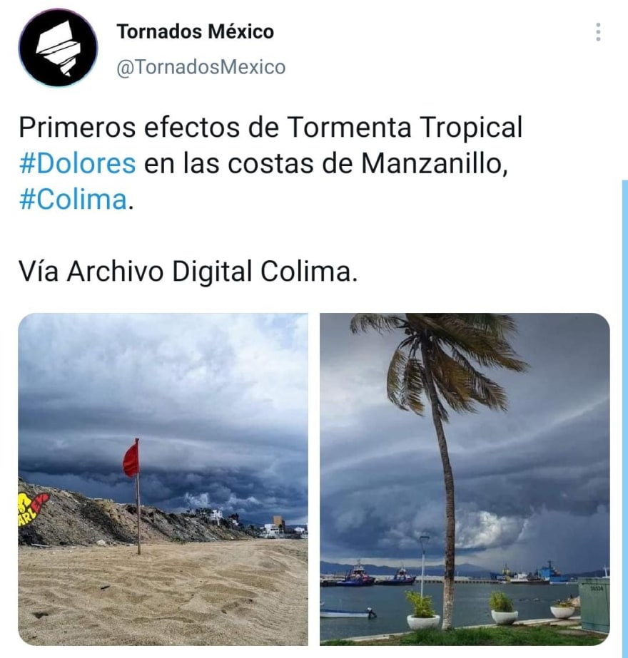
Task: Click the Tornados México display name
Action: (196, 31)
